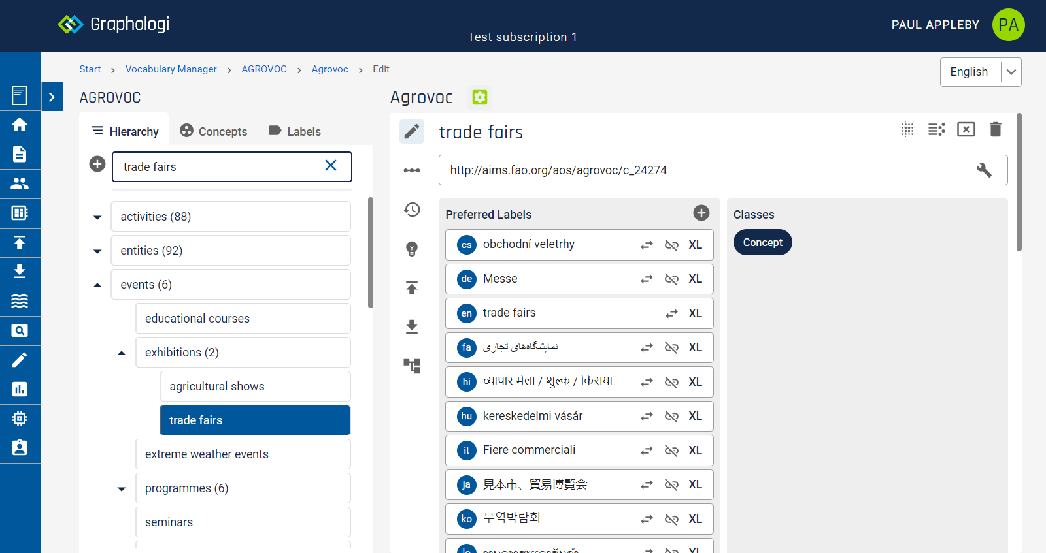Image resolution: width=1046 pixels, height=553 pixels.
Task: Click the wrench icon in URI field
Action: (x=984, y=170)
